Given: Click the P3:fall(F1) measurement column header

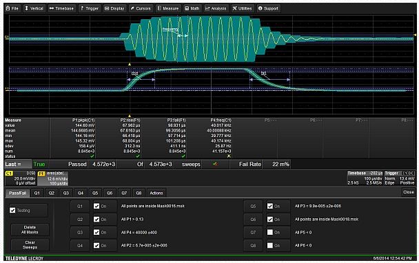Looking at the screenshot, I should coord(176,120).
